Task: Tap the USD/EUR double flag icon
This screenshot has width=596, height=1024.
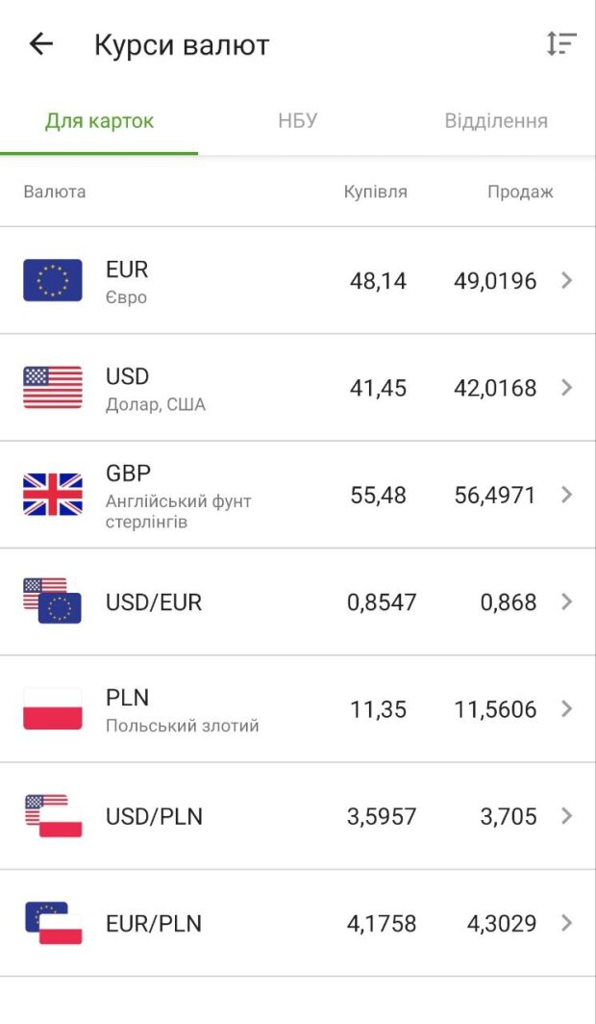Action: coord(53,602)
